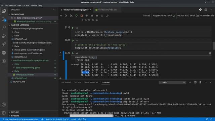Split the editor to the right

[206, 10]
